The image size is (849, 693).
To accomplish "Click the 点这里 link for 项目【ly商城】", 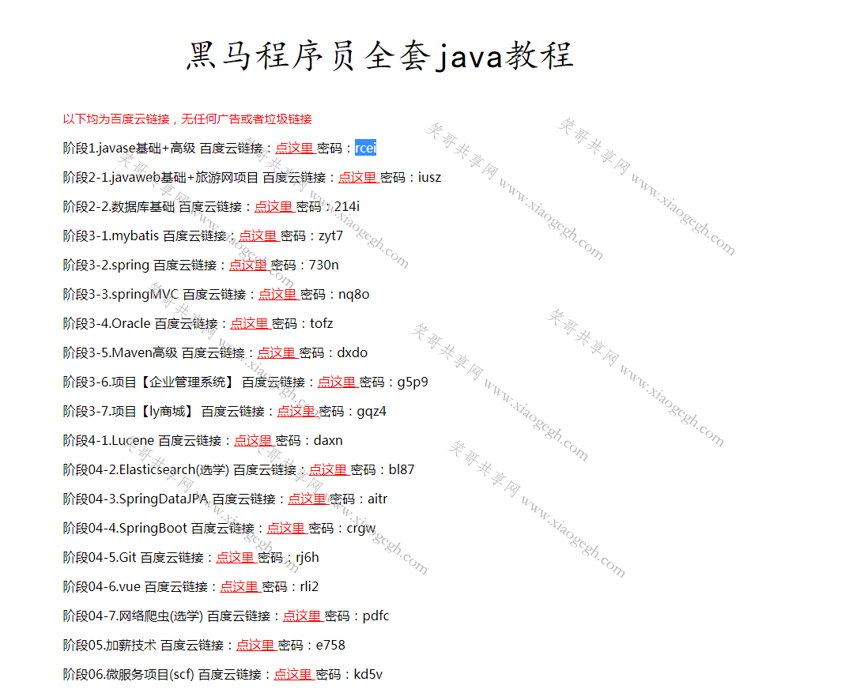I will click(x=296, y=411).
